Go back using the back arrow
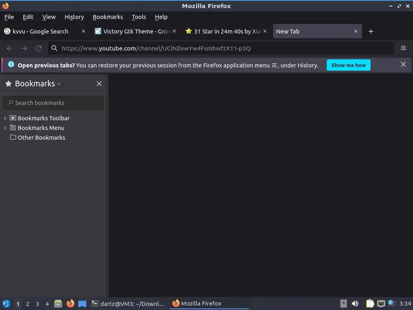Viewport: 413px width, 310px height. (10, 48)
